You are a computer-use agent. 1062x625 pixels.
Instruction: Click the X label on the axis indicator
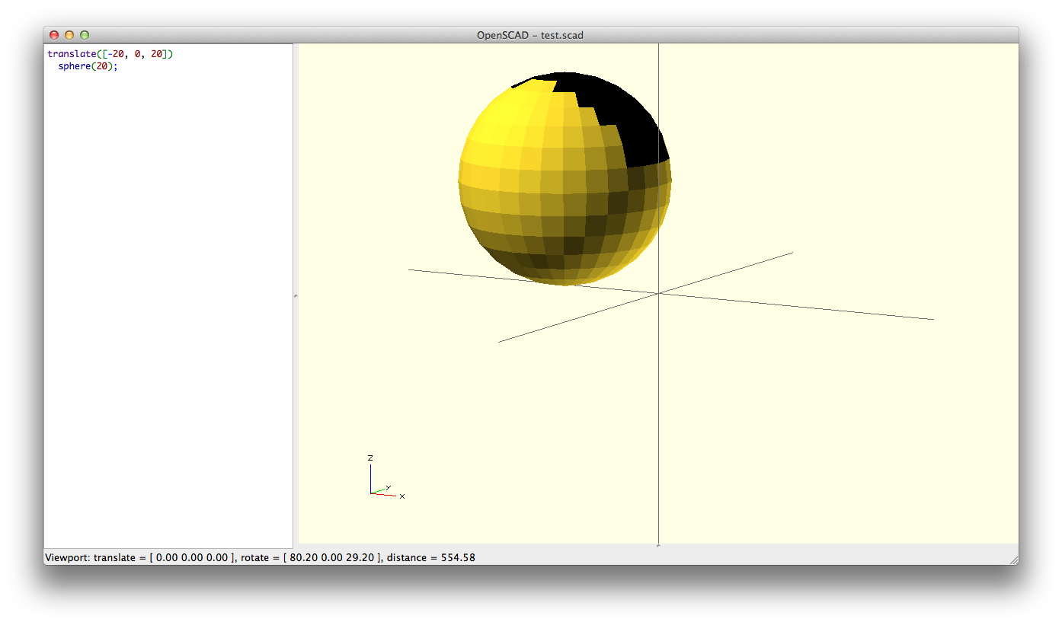tap(402, 496)
